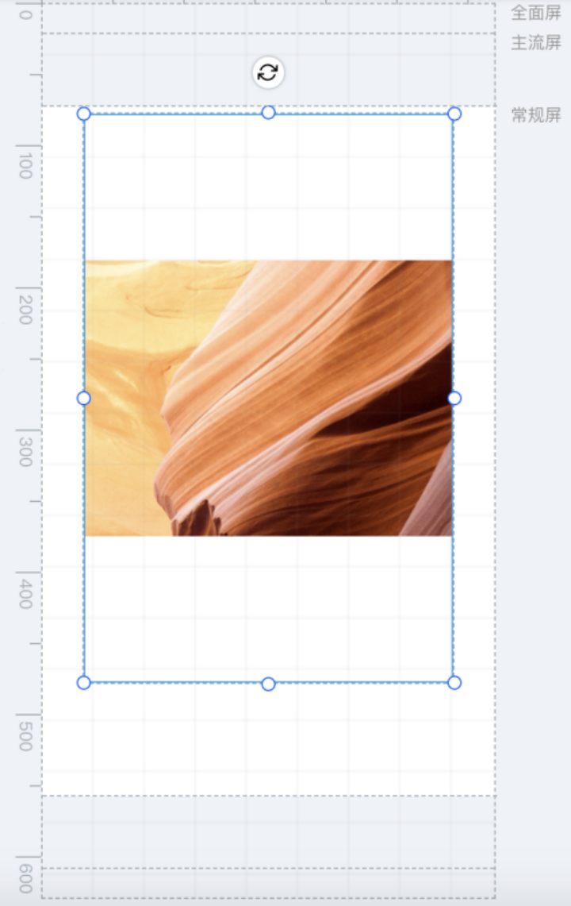Select the right-middle resize handle
The width and height of the screenshot is (571, 906).
click(x=454, y=398)
